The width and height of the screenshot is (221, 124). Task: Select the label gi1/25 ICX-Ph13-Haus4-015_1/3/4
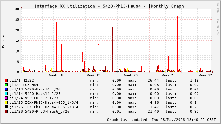[x=44, y=102]
